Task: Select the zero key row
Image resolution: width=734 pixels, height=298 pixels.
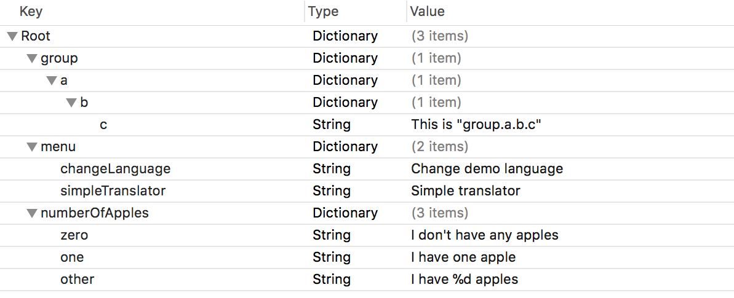Action: pyautogui.click(x=74, y=235)
